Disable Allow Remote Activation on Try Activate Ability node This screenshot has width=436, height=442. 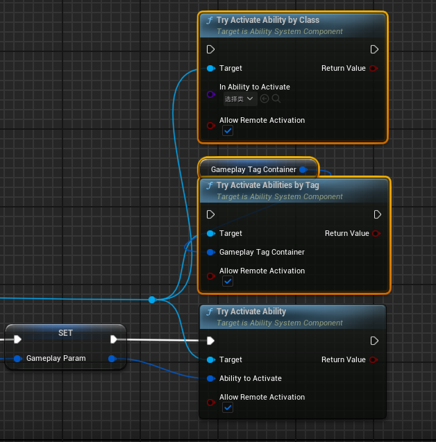228,407
